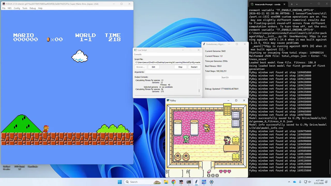Minimize the Lua Script window
Viewport: 331px width, 186px height.
pos(183,50)
